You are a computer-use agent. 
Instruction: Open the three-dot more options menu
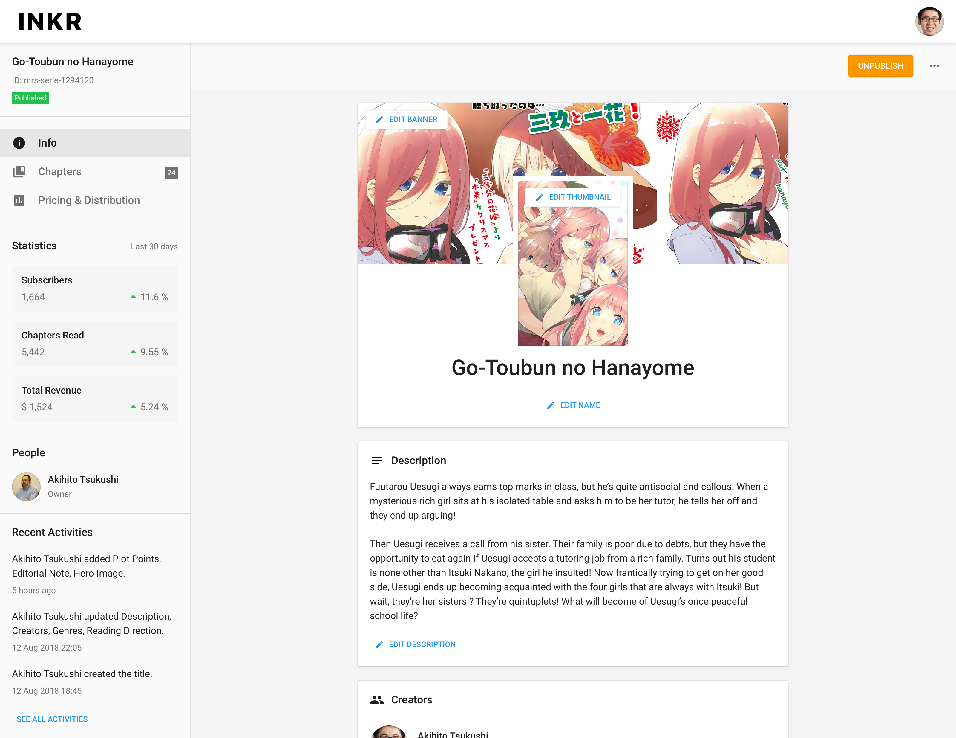point(934,66)
